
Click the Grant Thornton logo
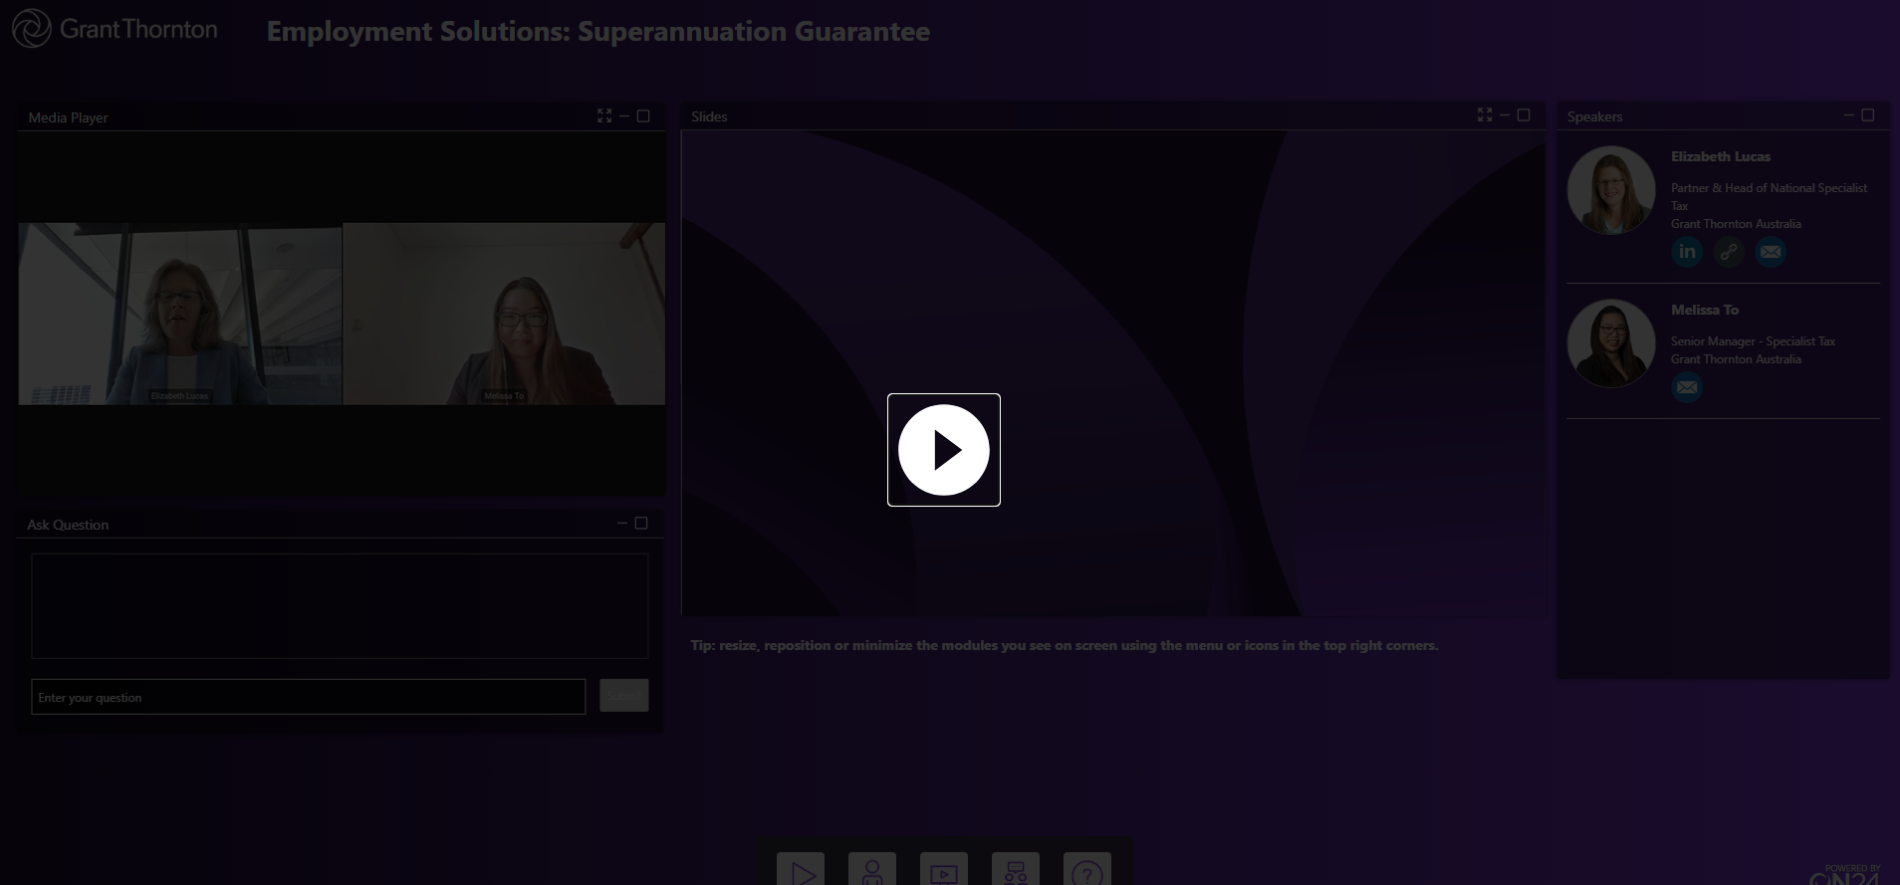point(115,29)
